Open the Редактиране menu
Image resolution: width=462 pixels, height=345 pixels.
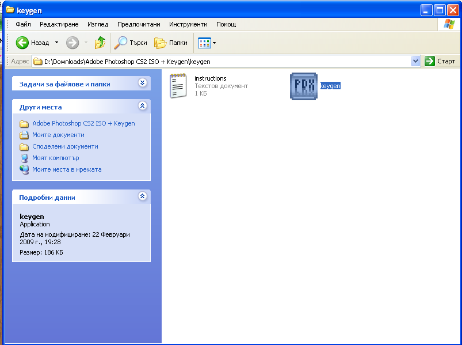click(x=59, y=24)
